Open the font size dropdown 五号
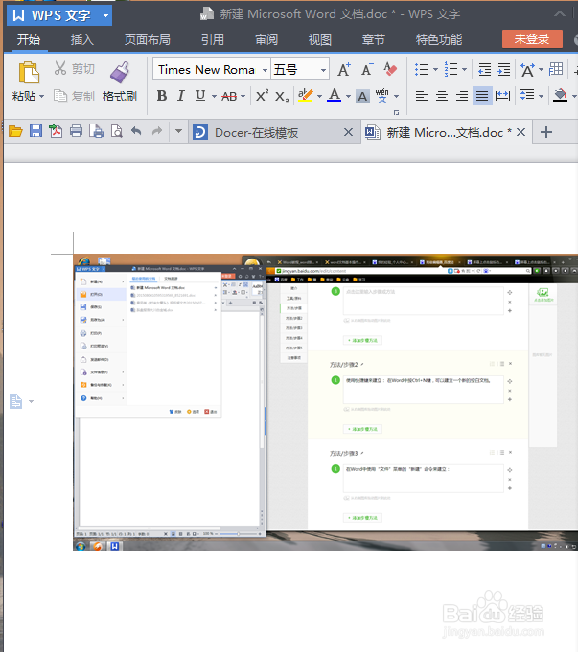Screen dimensions: 578x652 [x=323, y=70]
